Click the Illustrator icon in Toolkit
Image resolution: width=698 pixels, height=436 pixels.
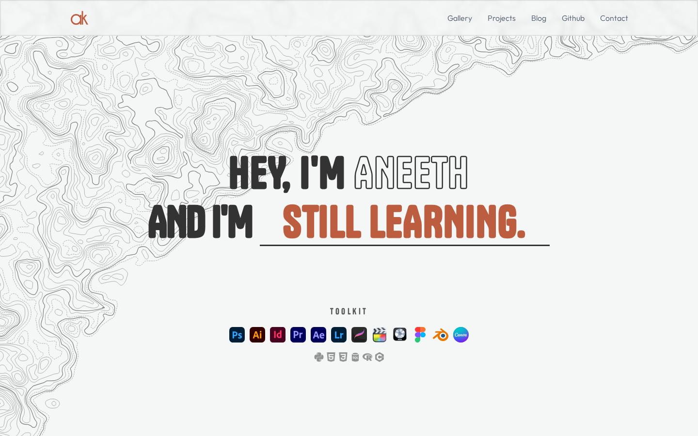257,335
